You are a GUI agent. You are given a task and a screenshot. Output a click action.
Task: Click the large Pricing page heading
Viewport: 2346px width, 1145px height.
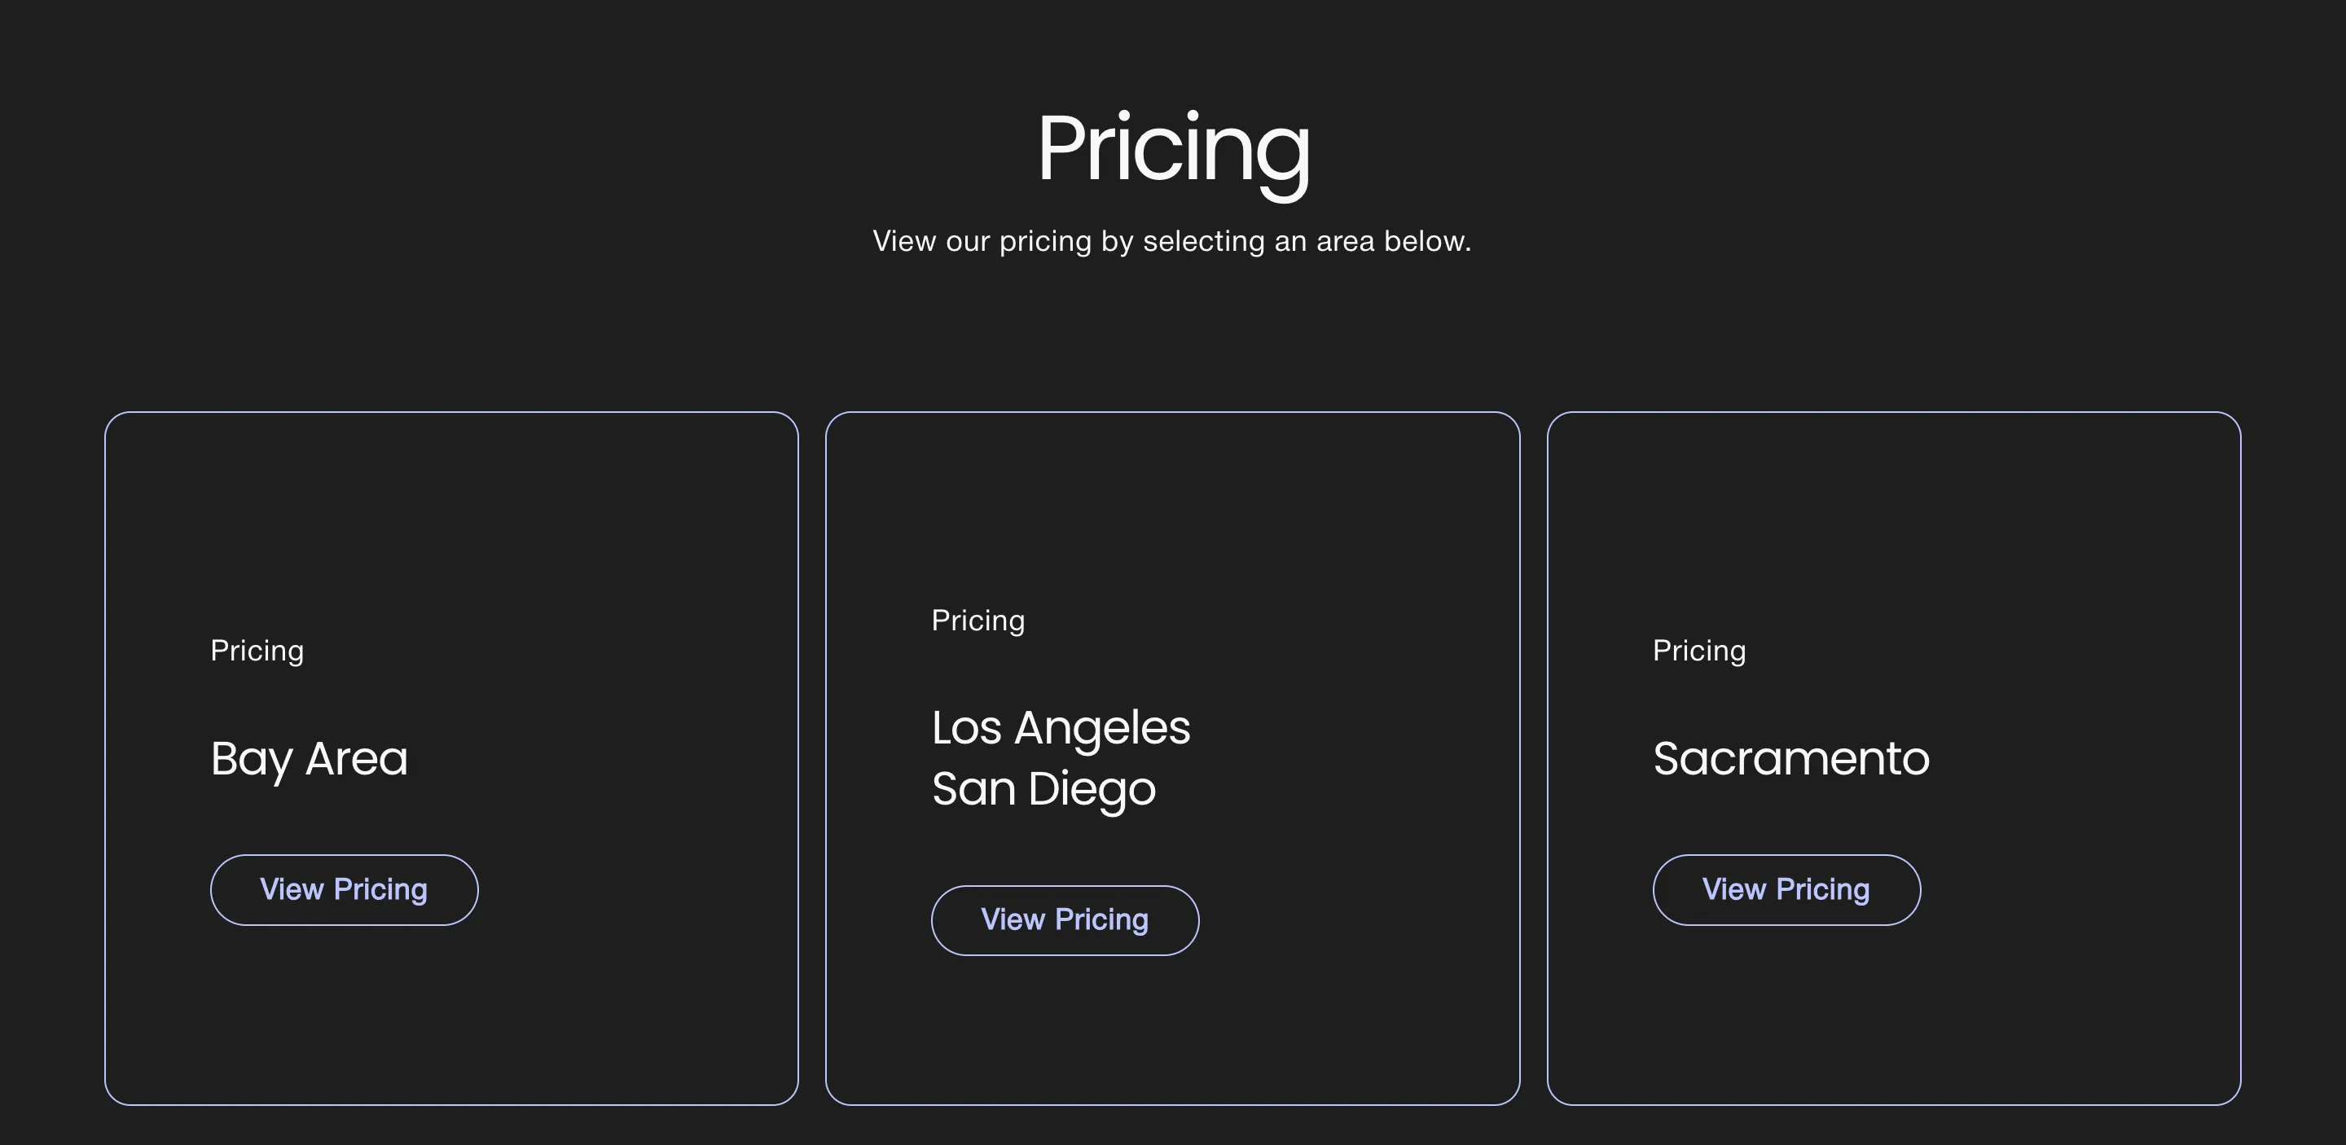pos(1173,151)
